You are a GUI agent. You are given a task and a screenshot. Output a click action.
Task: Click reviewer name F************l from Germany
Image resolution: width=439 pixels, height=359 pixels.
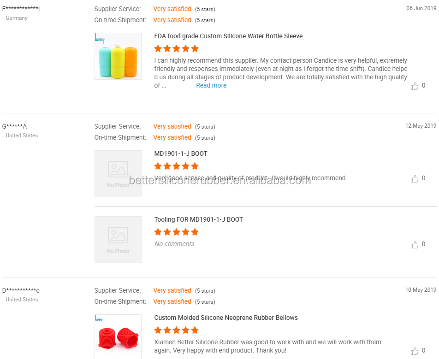[x=21, y=9]
